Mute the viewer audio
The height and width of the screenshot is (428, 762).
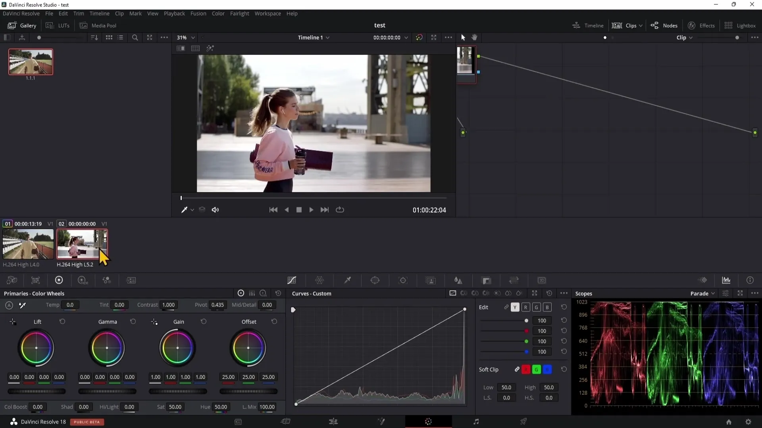pos(215,210)
